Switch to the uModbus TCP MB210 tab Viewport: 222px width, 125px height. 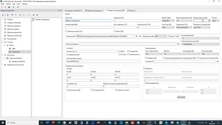pyautogui.click(x=73, y=11)
